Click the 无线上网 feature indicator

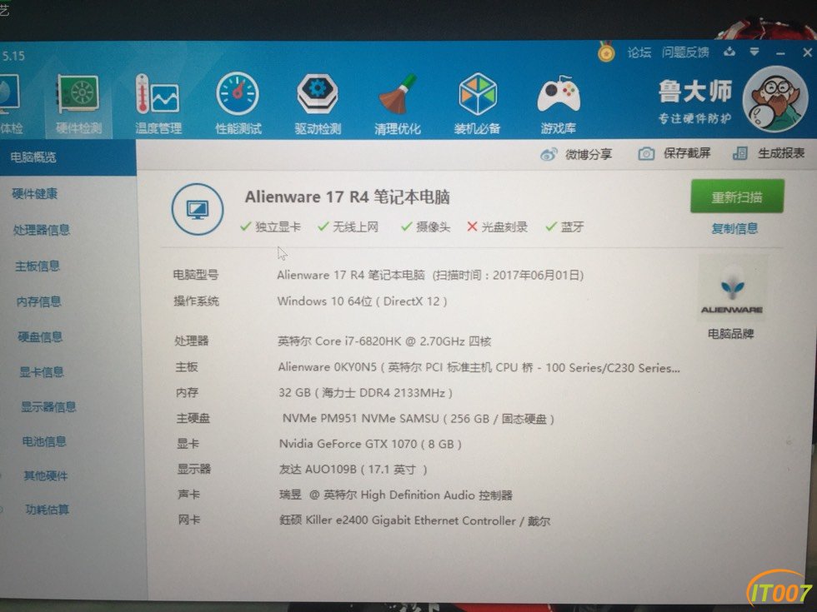coord(348,226)
